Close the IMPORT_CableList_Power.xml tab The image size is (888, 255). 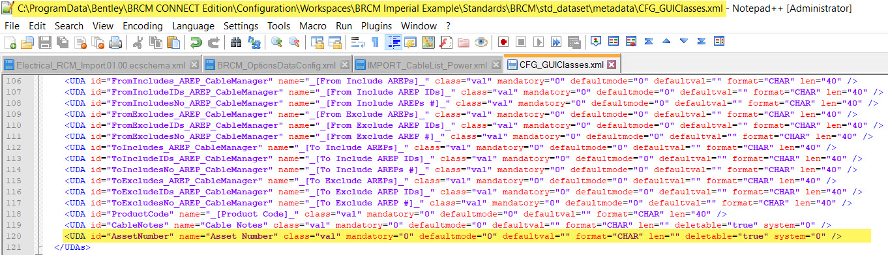coord(496,65)
